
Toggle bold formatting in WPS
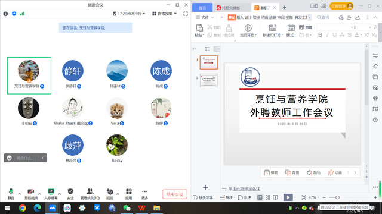(320, 35)
